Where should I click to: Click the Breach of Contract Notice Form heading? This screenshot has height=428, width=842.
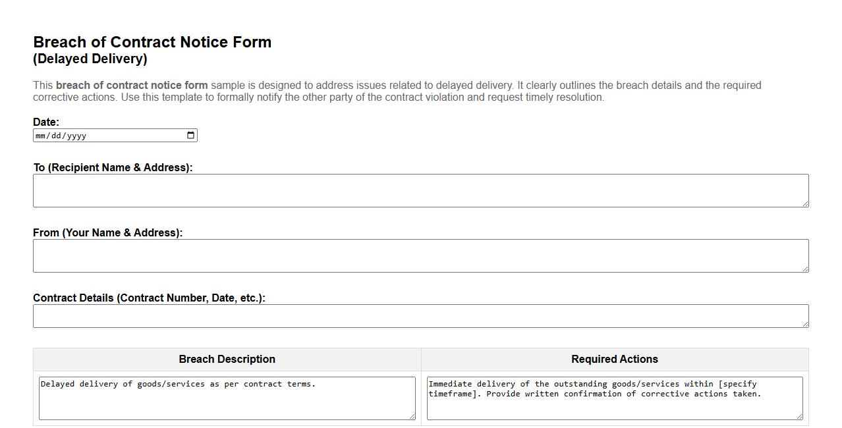point(152,41)
